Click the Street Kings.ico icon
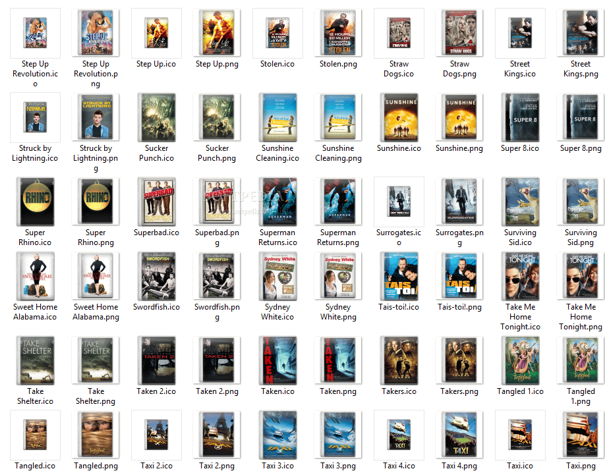 point(520,33)
